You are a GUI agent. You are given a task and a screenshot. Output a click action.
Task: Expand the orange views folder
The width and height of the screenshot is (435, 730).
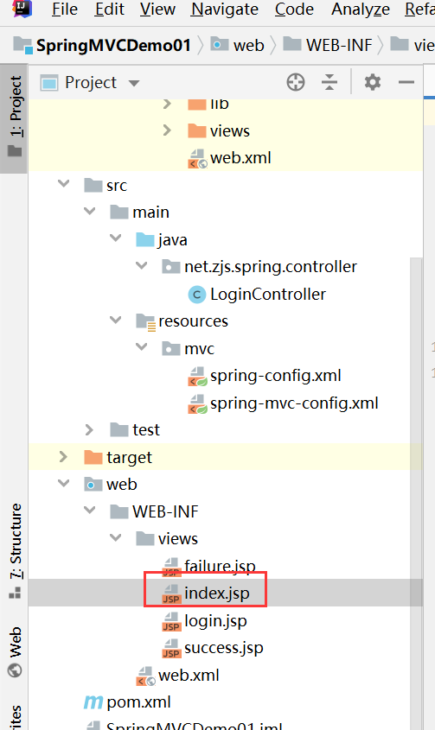coord(167,130)
